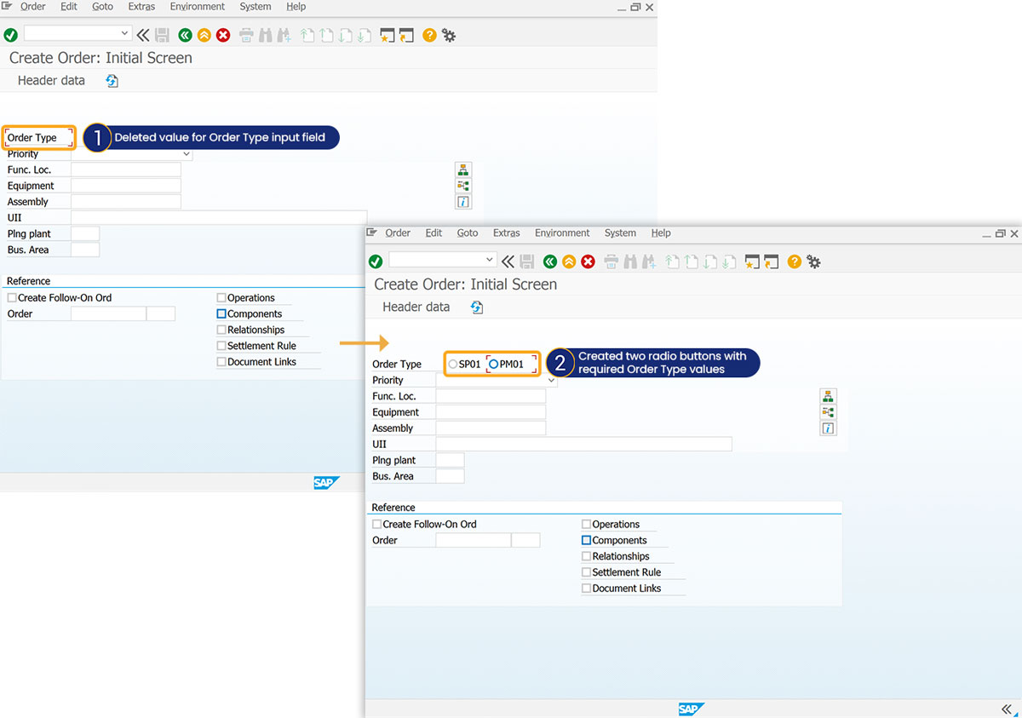
Task: Tick Settlement Rule checkbox in front window
Action: [586, 572]
